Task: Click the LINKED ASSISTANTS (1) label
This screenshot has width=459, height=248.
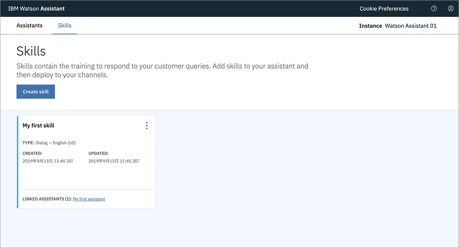Action: point(47,199)
